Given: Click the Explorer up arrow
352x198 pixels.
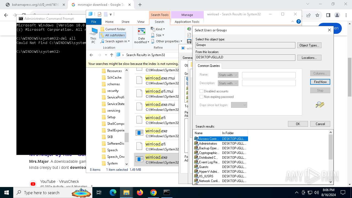Looking at the screenshot, I should pos(111,55).
